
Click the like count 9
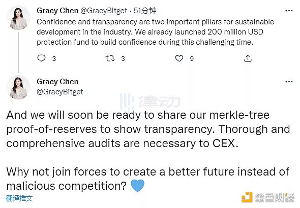pyautogui.click(x=192, y=58)
